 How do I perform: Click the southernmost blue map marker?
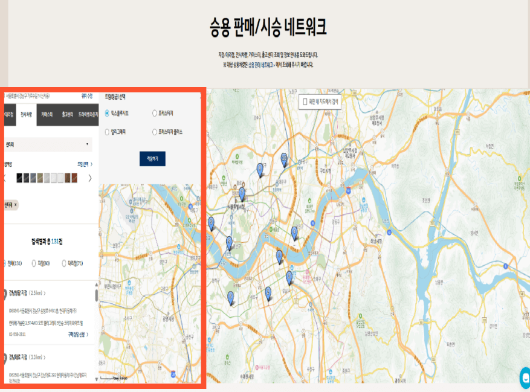(x=230, y=297)
